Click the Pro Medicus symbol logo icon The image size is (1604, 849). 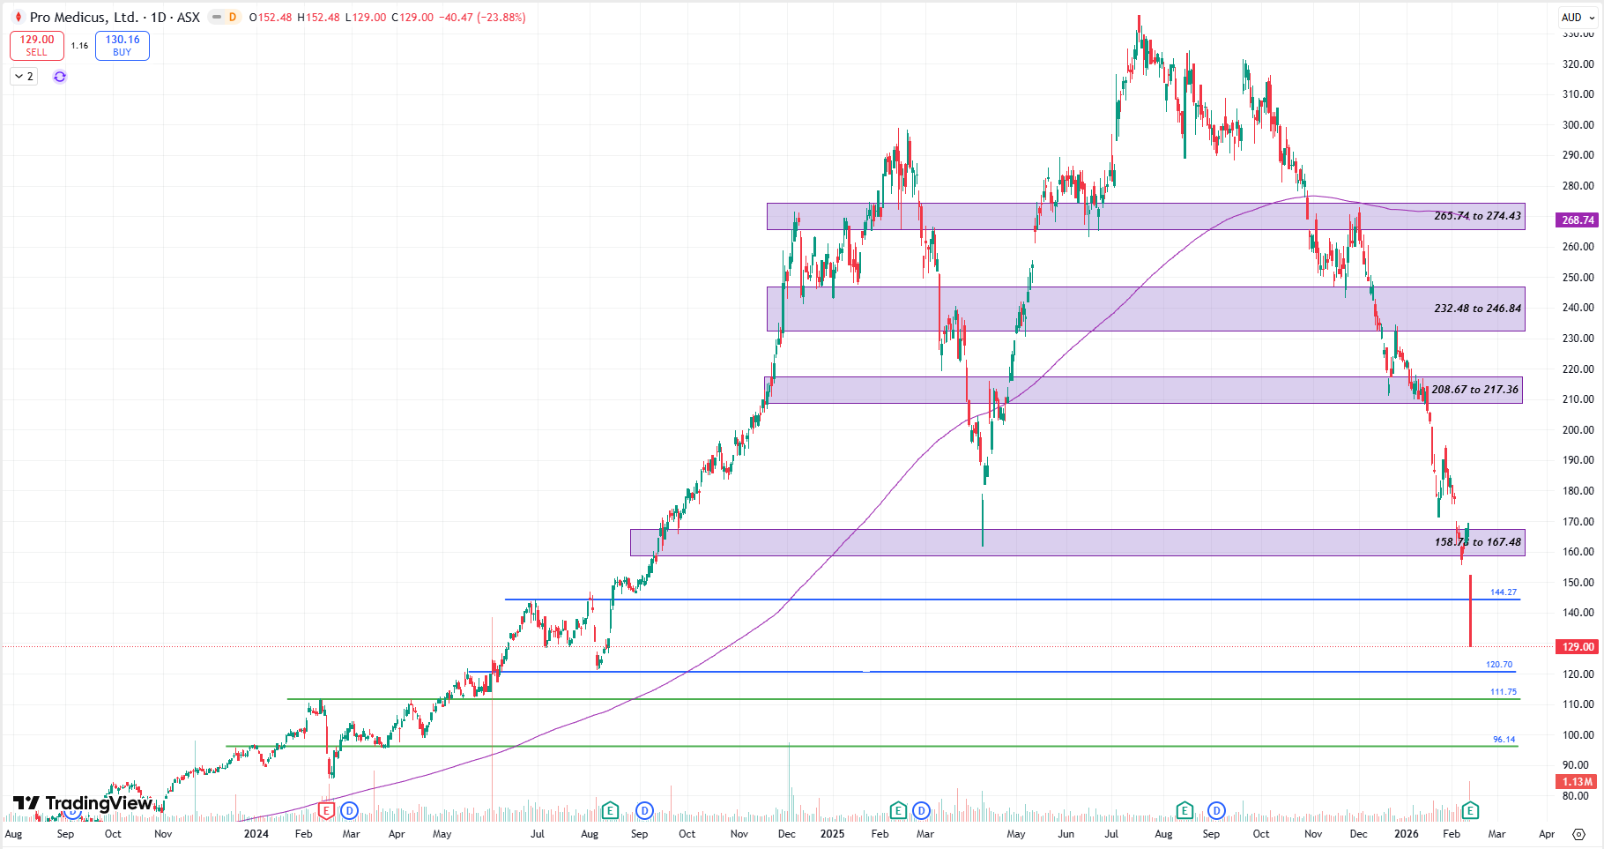18,17
